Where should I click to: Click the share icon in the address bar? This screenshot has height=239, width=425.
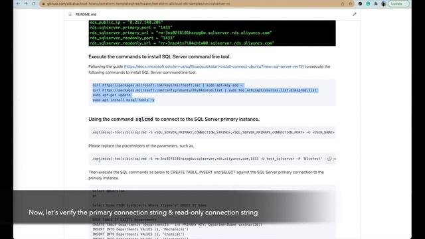[x=343, y=4]
